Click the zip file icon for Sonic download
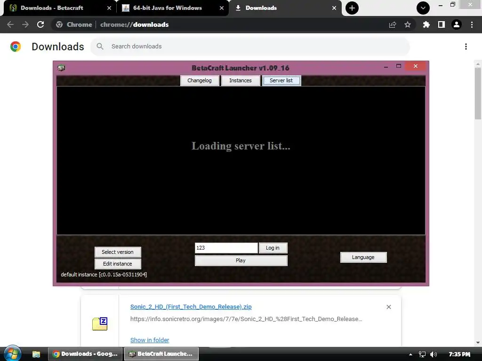Image resolution: width=482 pixels, height=361 pixels. [x=100, y=324]
